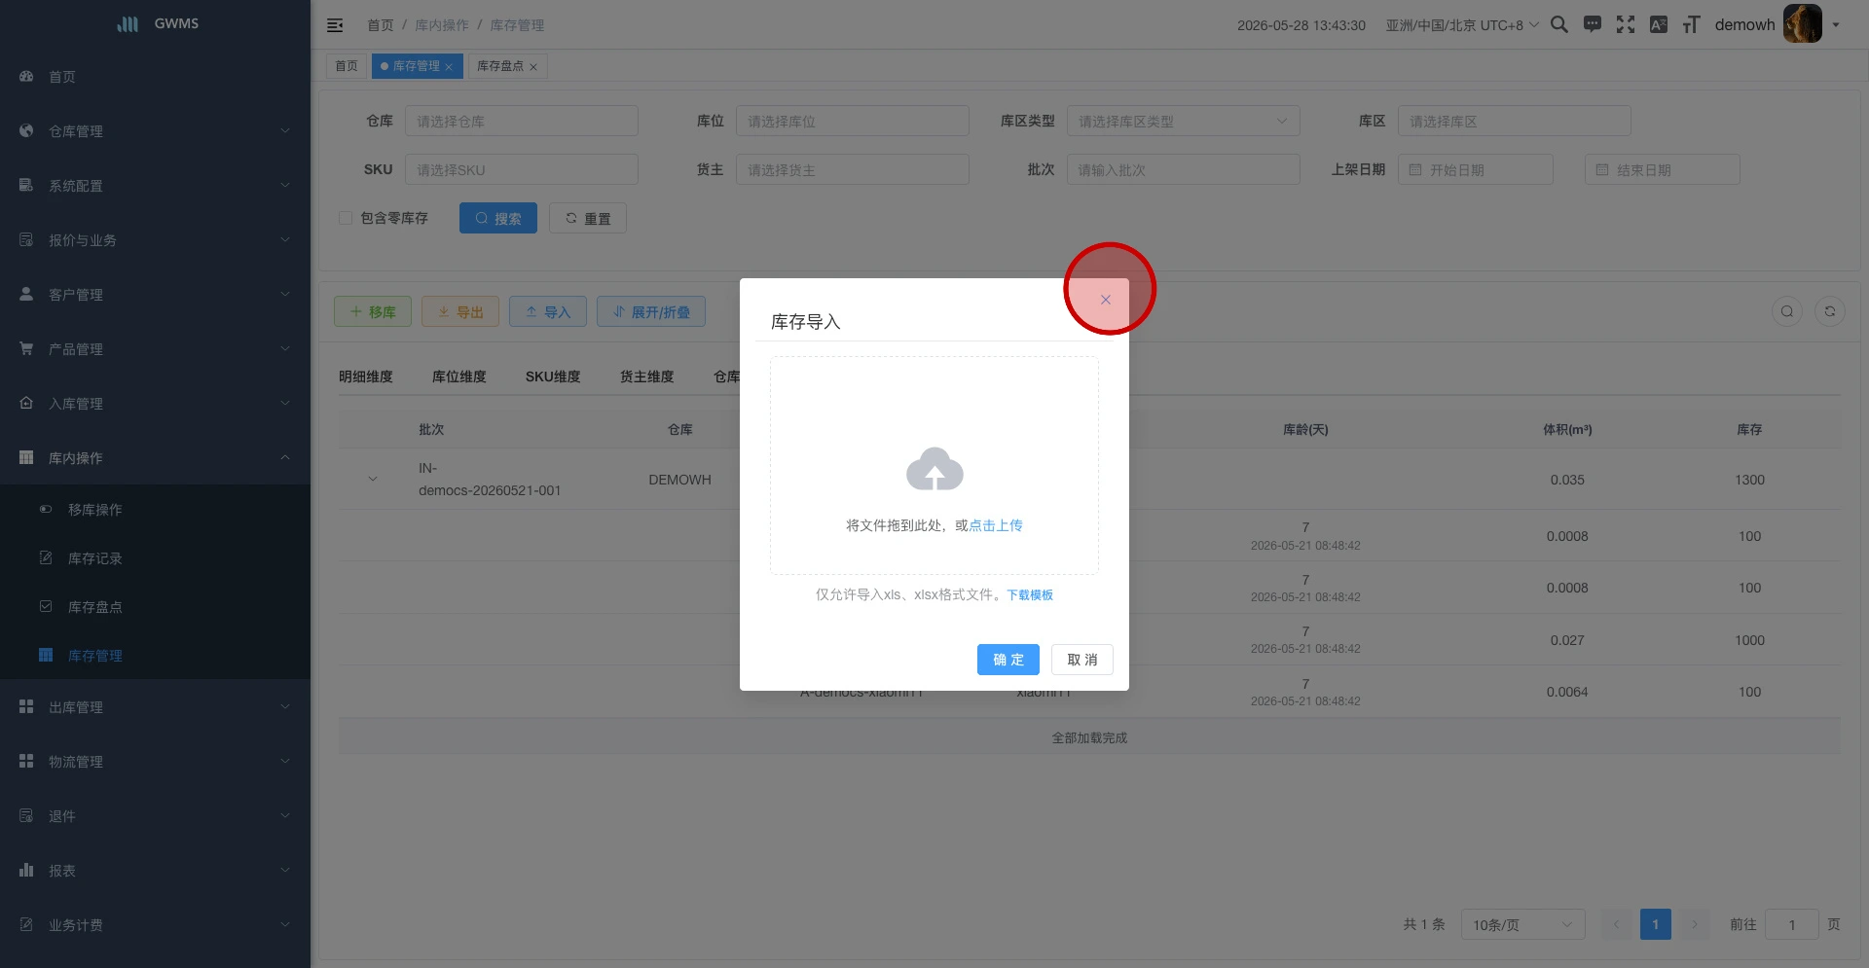Open the 10条/页 page size dropdown

(1523, 924)
